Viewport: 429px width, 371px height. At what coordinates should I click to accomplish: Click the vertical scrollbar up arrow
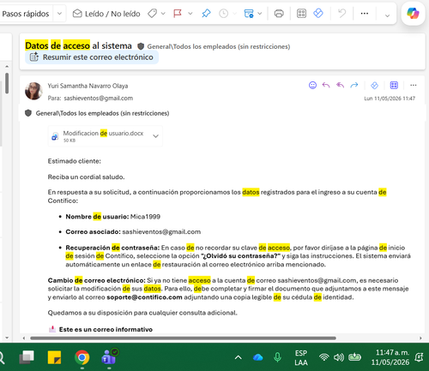7,67
